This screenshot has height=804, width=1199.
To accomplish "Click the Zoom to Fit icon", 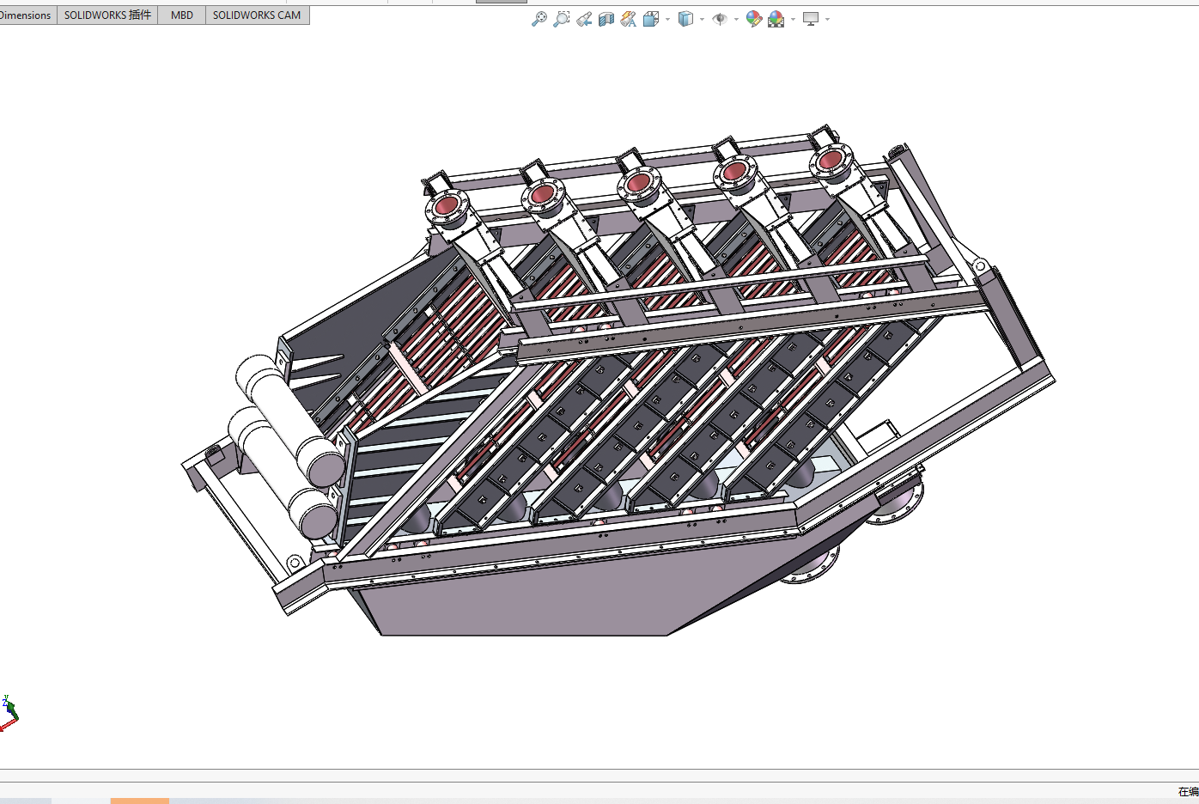I will pos(539,19).
